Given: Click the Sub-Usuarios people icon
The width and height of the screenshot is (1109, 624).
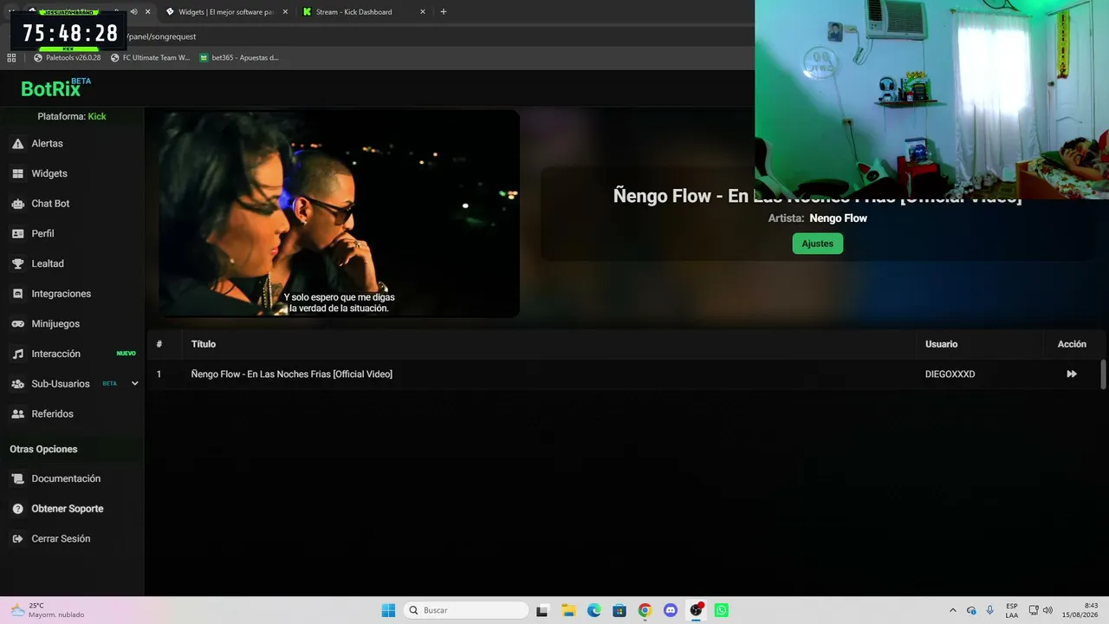Looking at the screenshot, I should click(17, 384).
